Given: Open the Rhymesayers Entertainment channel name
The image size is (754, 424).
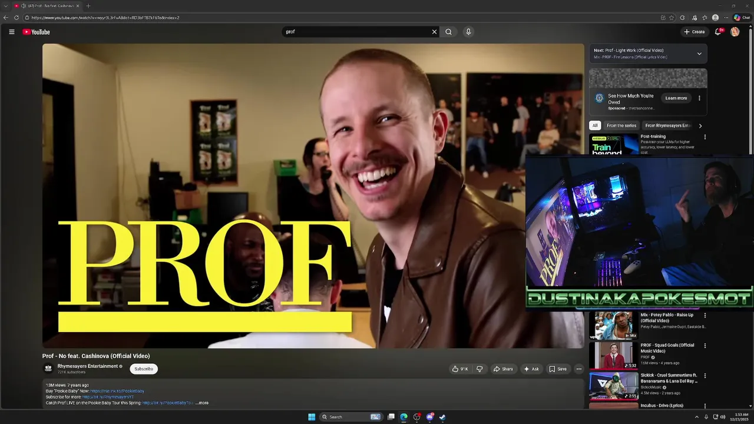Looking at the screenshot, I should click(88, 366).
